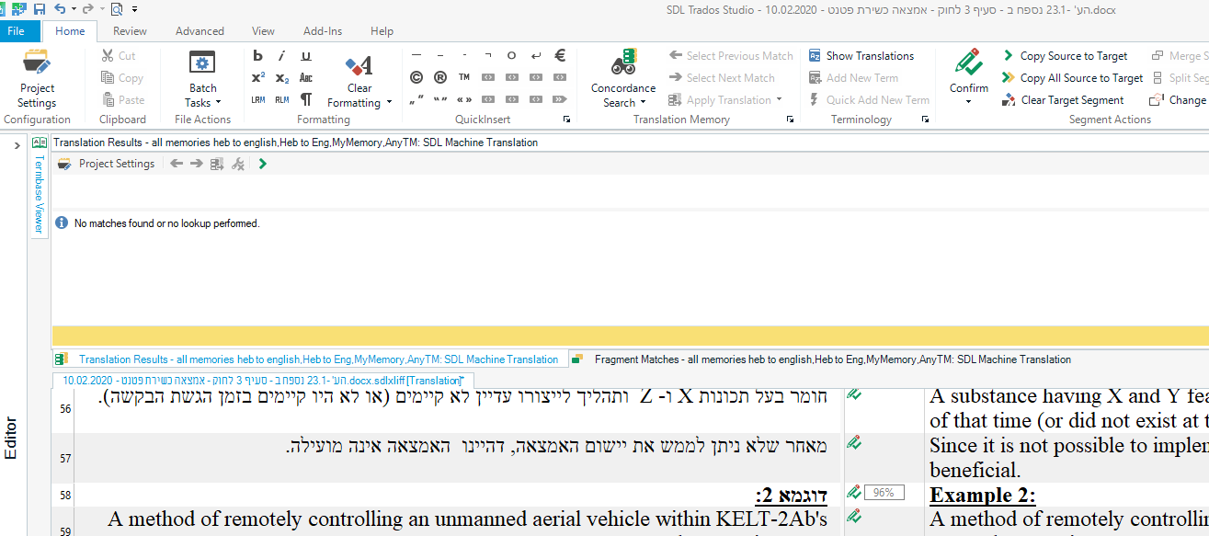Insert the copyright symbol

pyautogui.click(x=416, y=77)
